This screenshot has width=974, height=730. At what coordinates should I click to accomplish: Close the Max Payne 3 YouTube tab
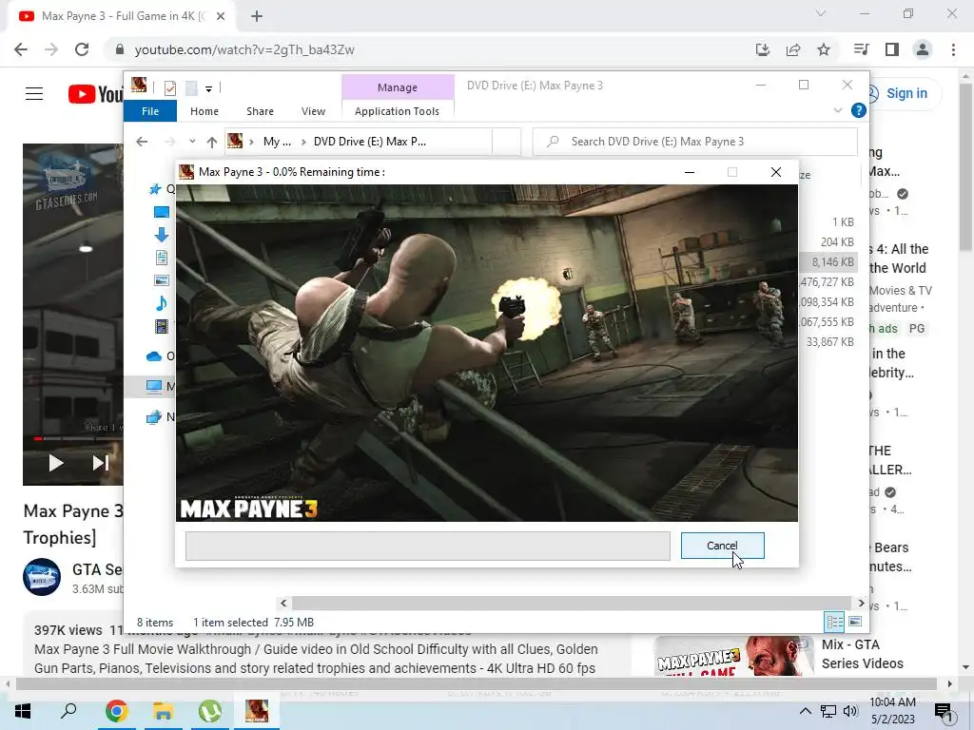coord(221,16)
